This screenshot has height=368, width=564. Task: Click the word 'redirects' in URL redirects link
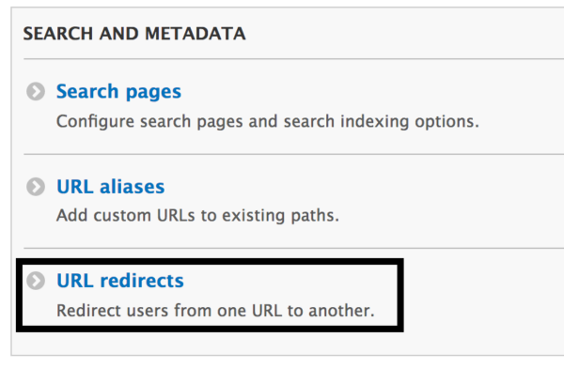(142, 281)
